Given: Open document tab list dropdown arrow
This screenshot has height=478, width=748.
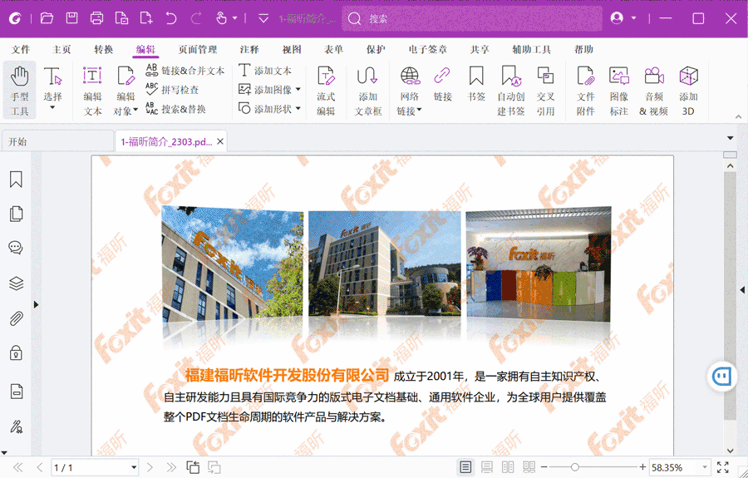Looking at the screenshot, I should (x=730, y=138).
